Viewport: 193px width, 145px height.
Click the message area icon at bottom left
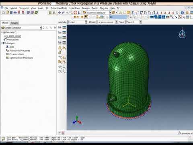(3, 139)
